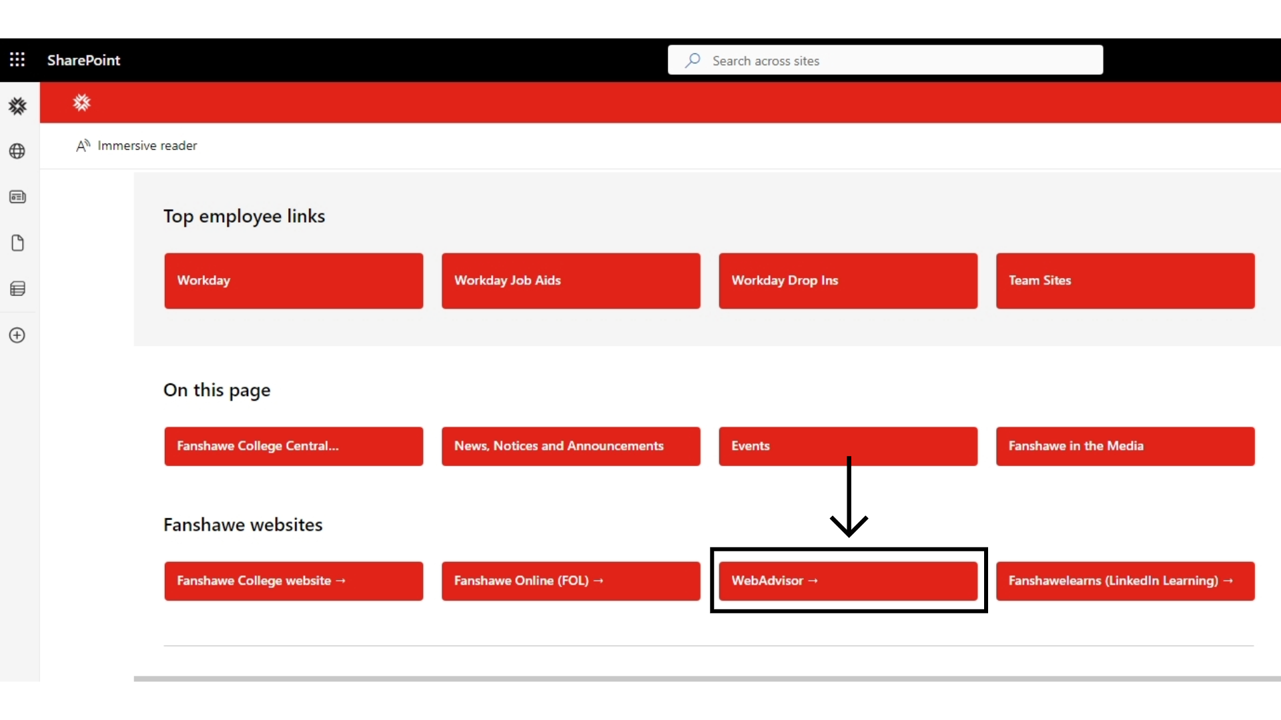
Task: Click the search magnifier icon
Action: pyautogui.click(x=693, y=61)
